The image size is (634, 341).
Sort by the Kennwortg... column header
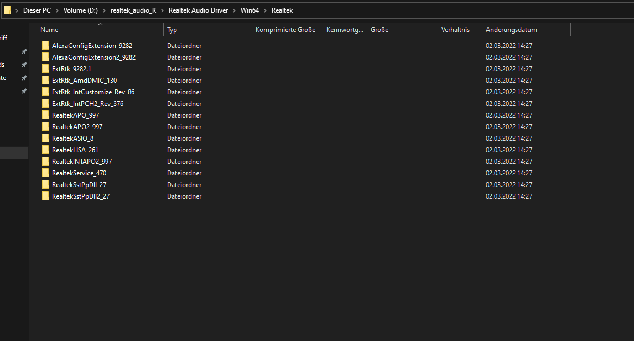click(x=345, y=29)
